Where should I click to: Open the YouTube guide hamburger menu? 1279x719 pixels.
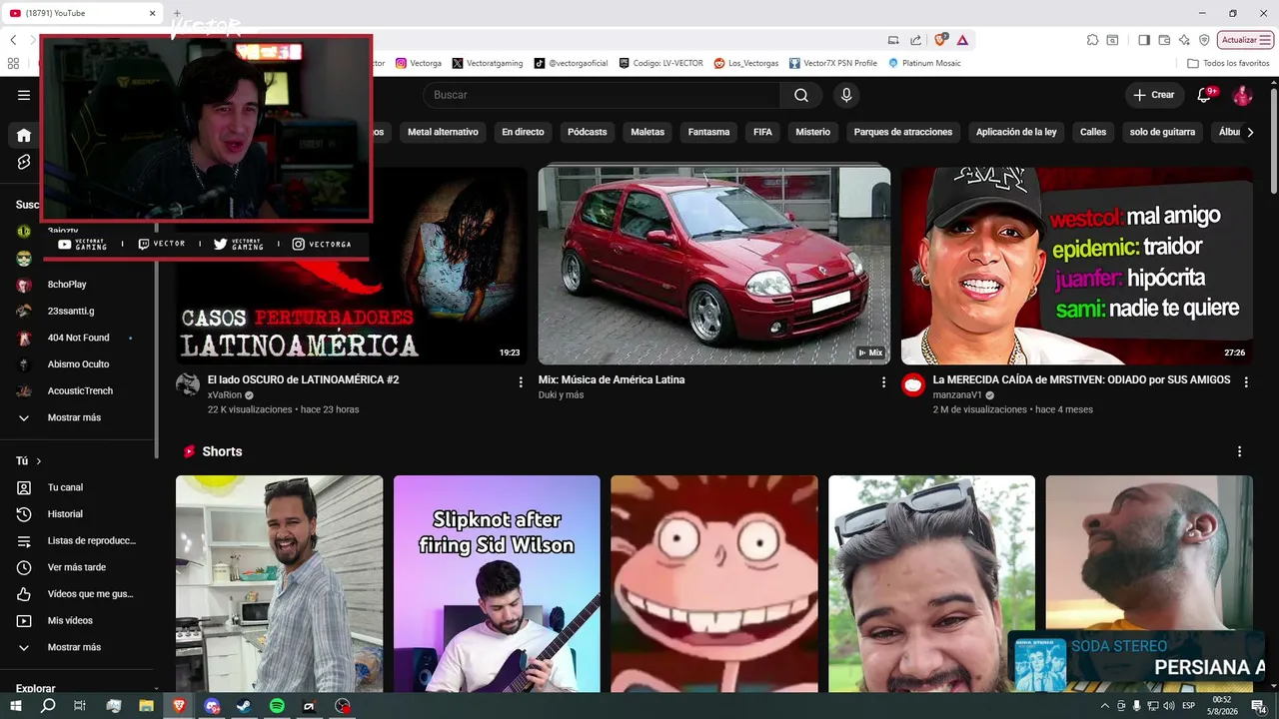tap(24, 95)
